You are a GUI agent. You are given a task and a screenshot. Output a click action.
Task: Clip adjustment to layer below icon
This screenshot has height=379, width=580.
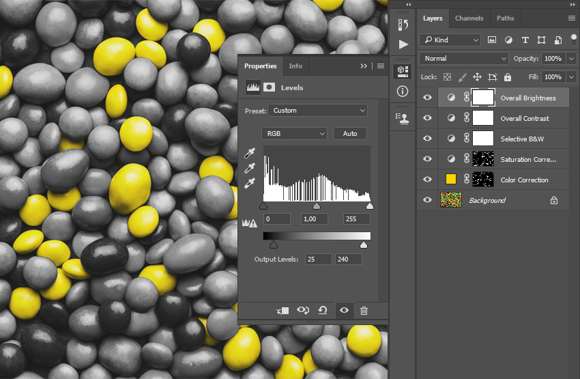point(282,311)
